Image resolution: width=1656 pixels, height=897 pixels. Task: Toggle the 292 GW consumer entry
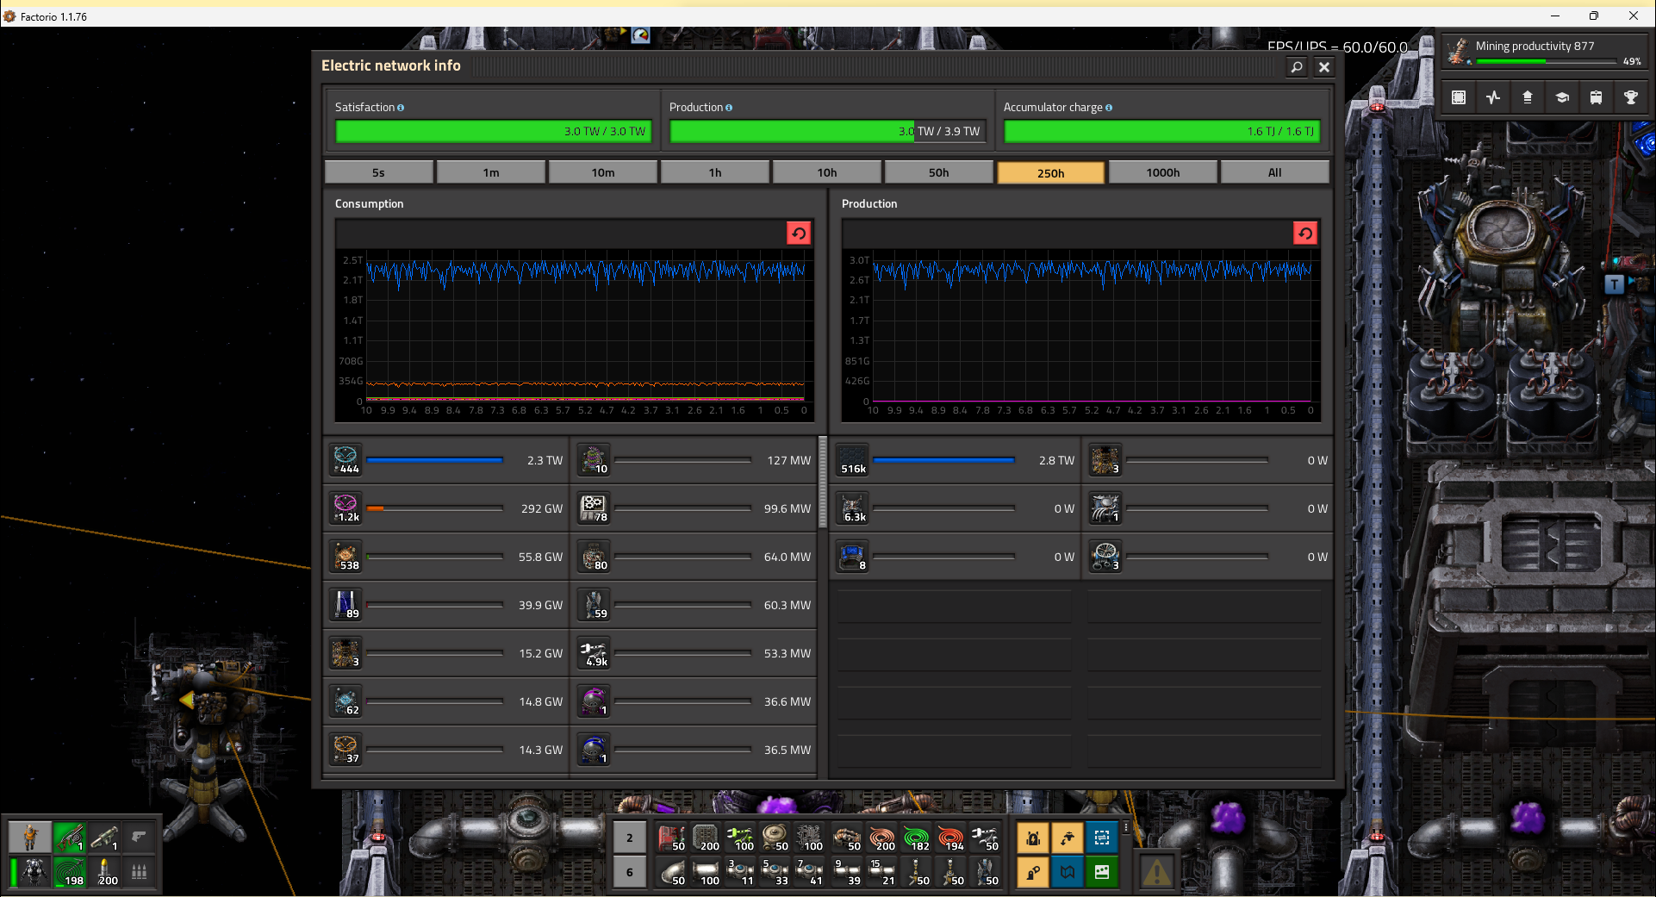(446, 508)
